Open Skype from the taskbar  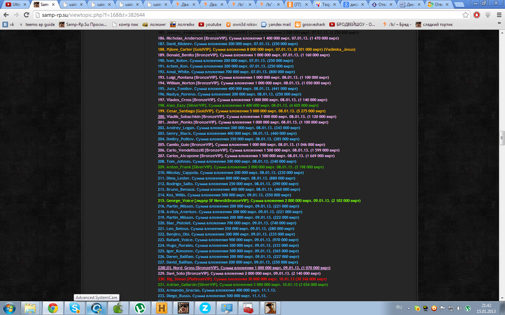(74, 308)
